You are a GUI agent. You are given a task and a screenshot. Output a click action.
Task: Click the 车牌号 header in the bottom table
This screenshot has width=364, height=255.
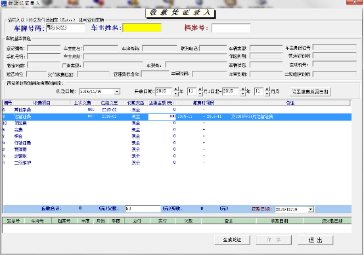pos(37,221)
